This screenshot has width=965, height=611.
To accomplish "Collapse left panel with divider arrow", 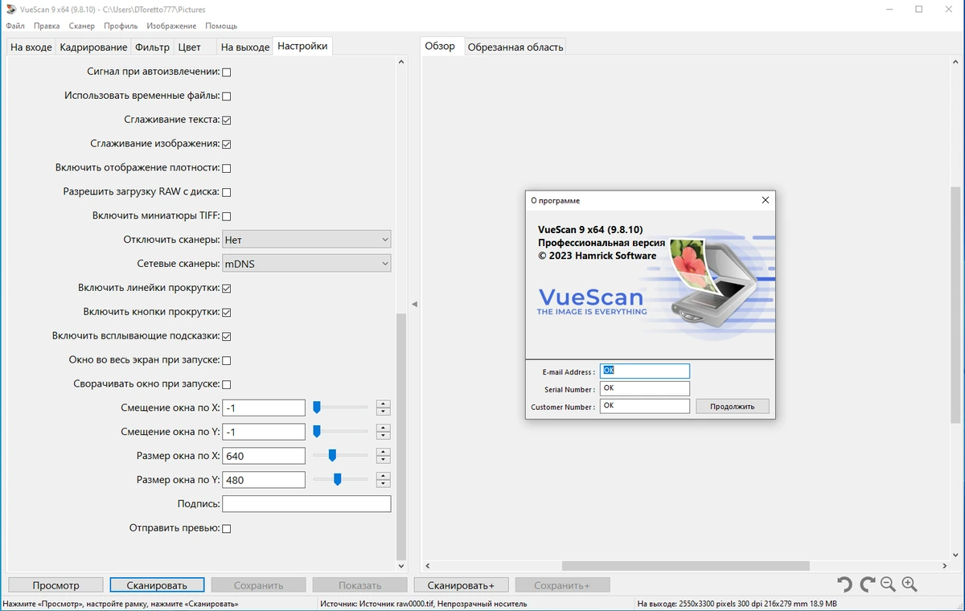I will coord(415,304).
